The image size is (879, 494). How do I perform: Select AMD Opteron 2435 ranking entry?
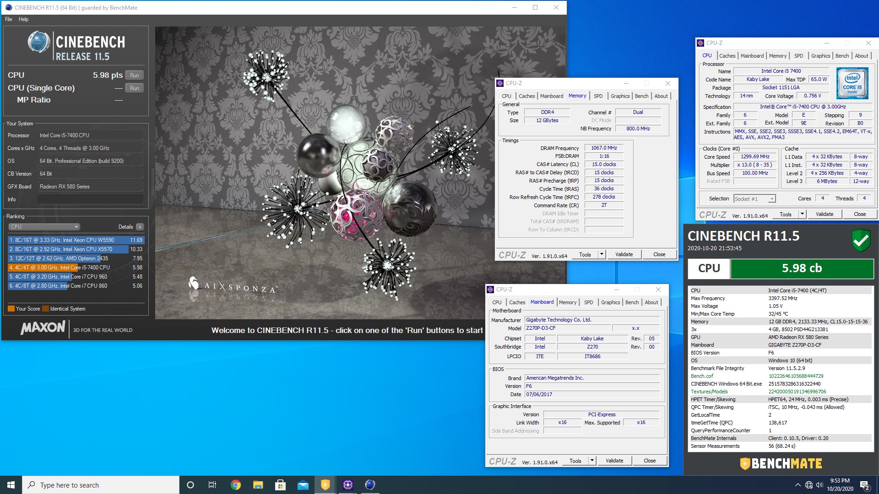(76, 258)
